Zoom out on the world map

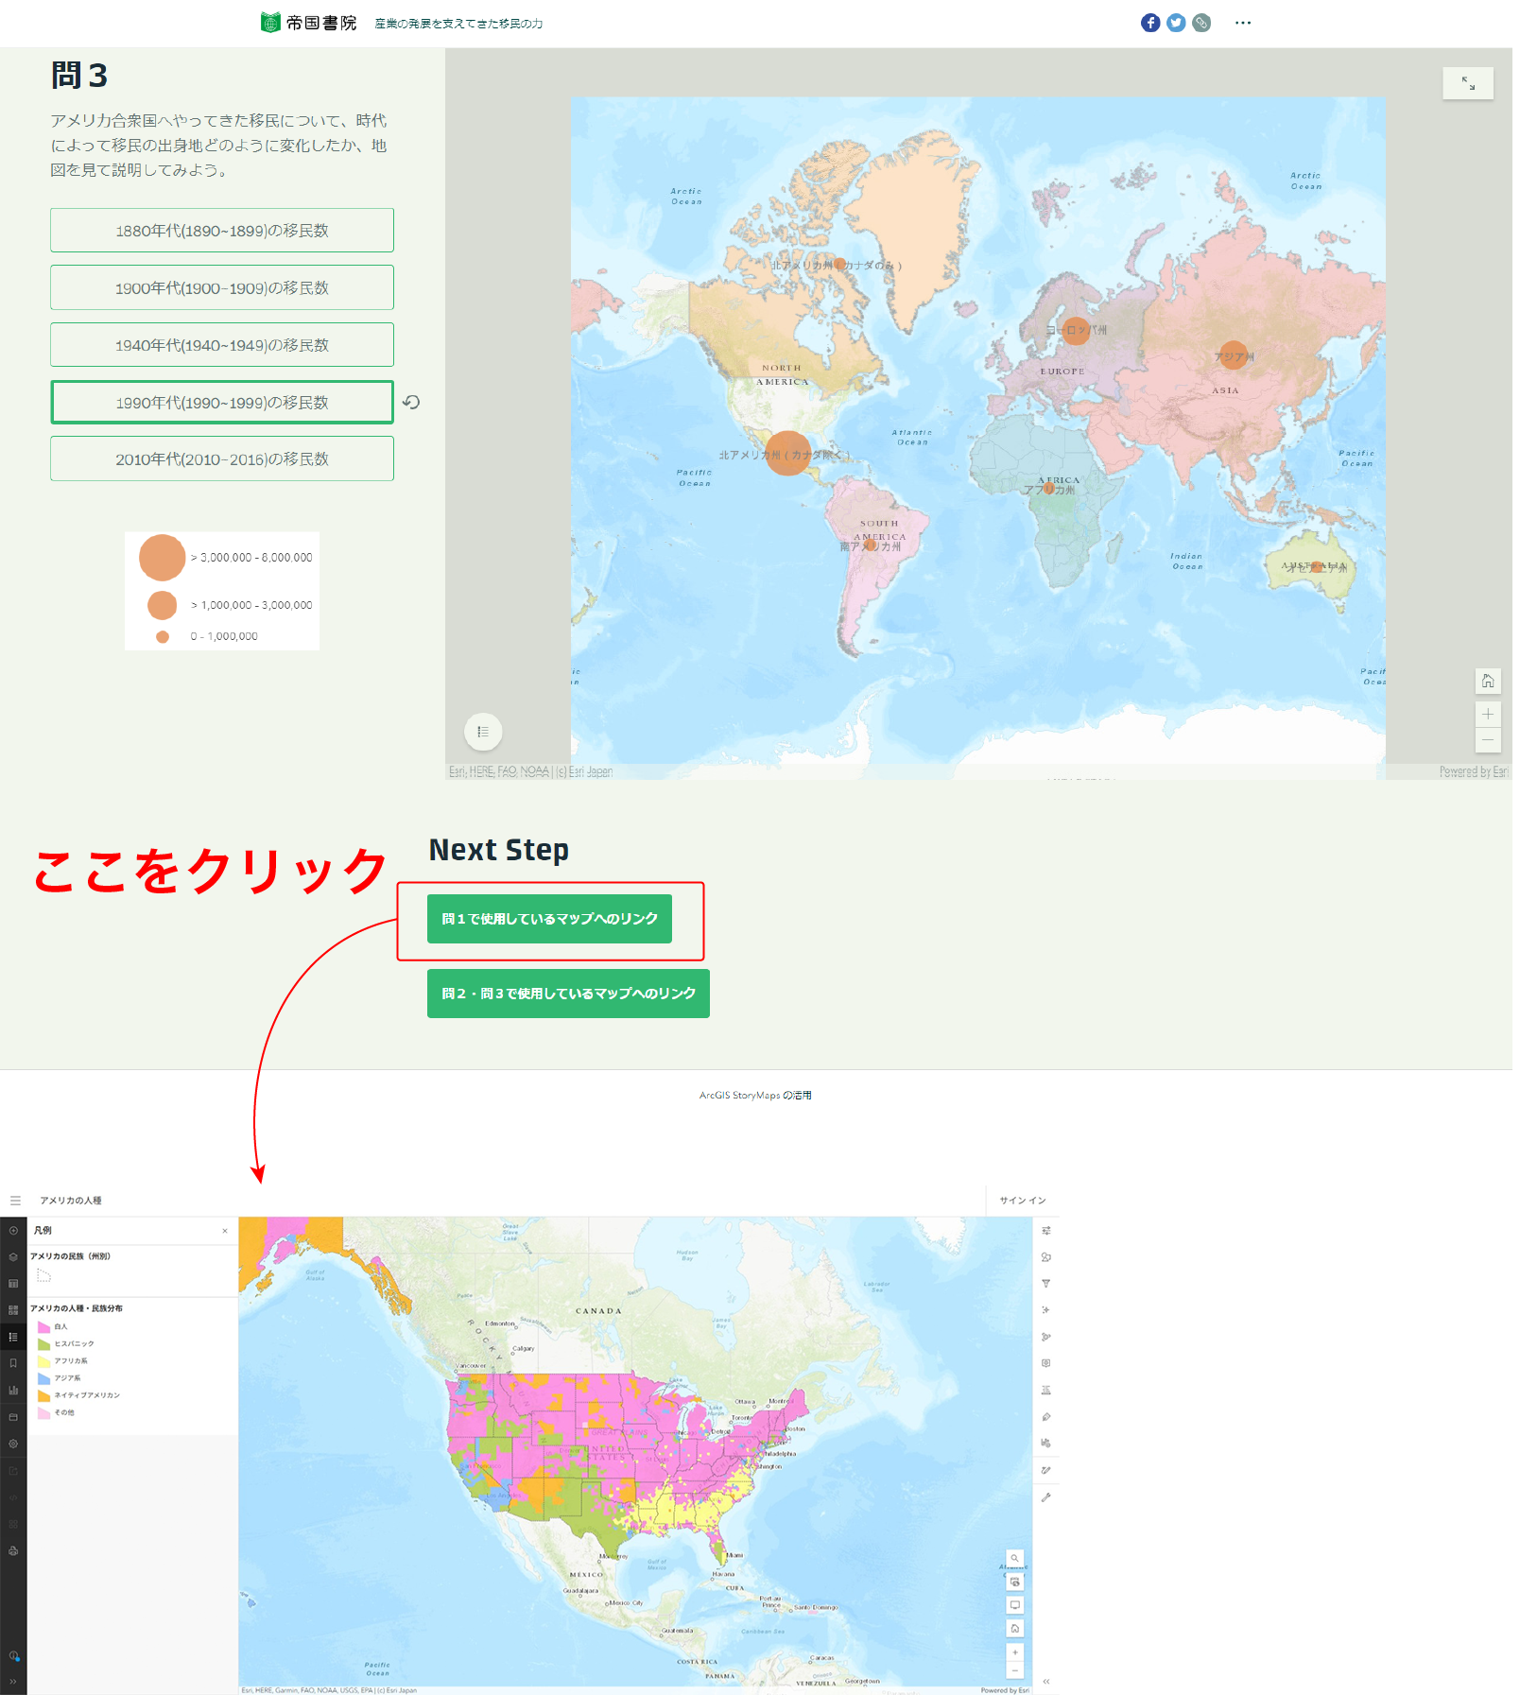click(1487, 739)
